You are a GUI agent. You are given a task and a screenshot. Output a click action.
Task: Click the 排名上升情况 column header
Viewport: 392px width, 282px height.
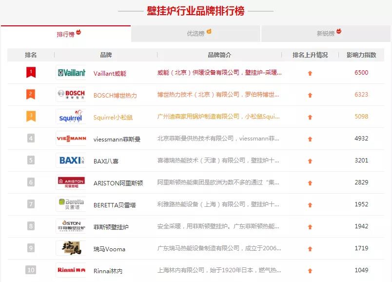coord(310,55)
